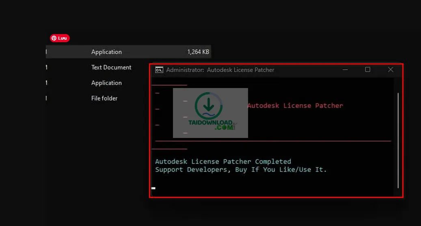Select the File folder row
The height and width of the screenshot is (226, 421).
(104, 98)
